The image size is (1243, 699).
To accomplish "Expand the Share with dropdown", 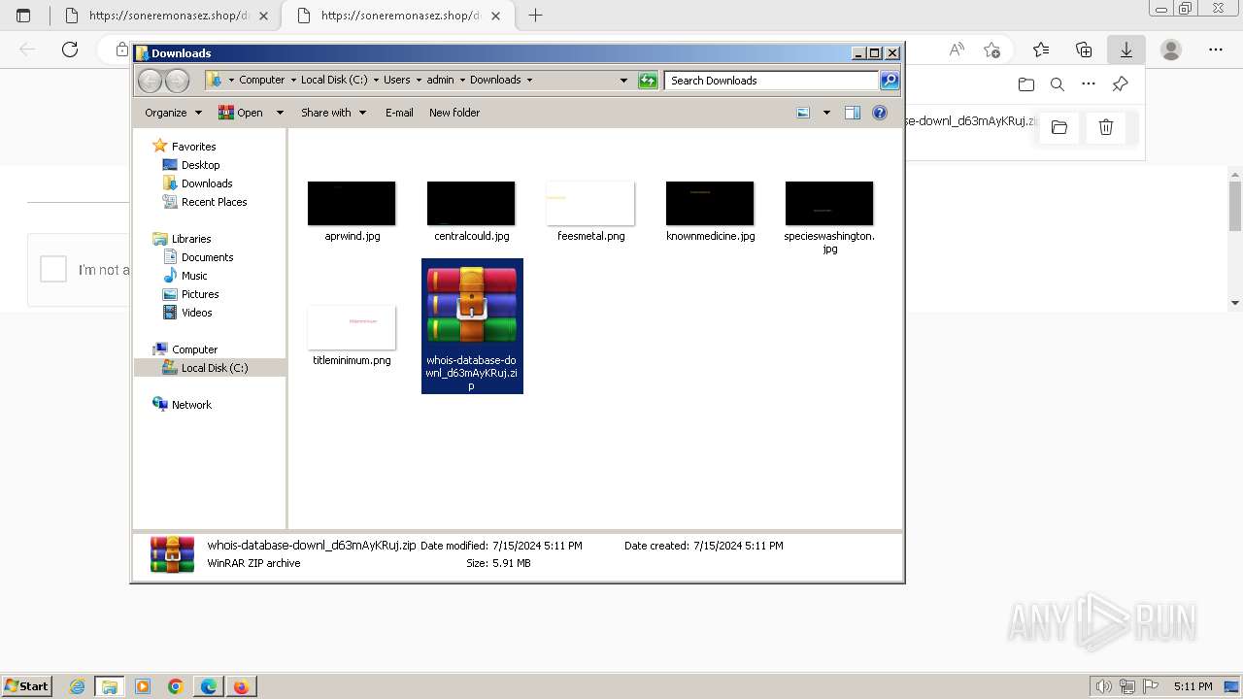I will click(362, 113).
